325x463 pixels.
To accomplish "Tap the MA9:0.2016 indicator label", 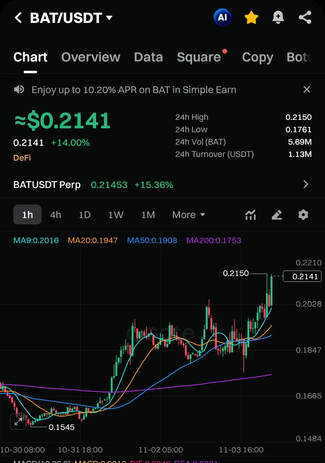I will 36,240.
